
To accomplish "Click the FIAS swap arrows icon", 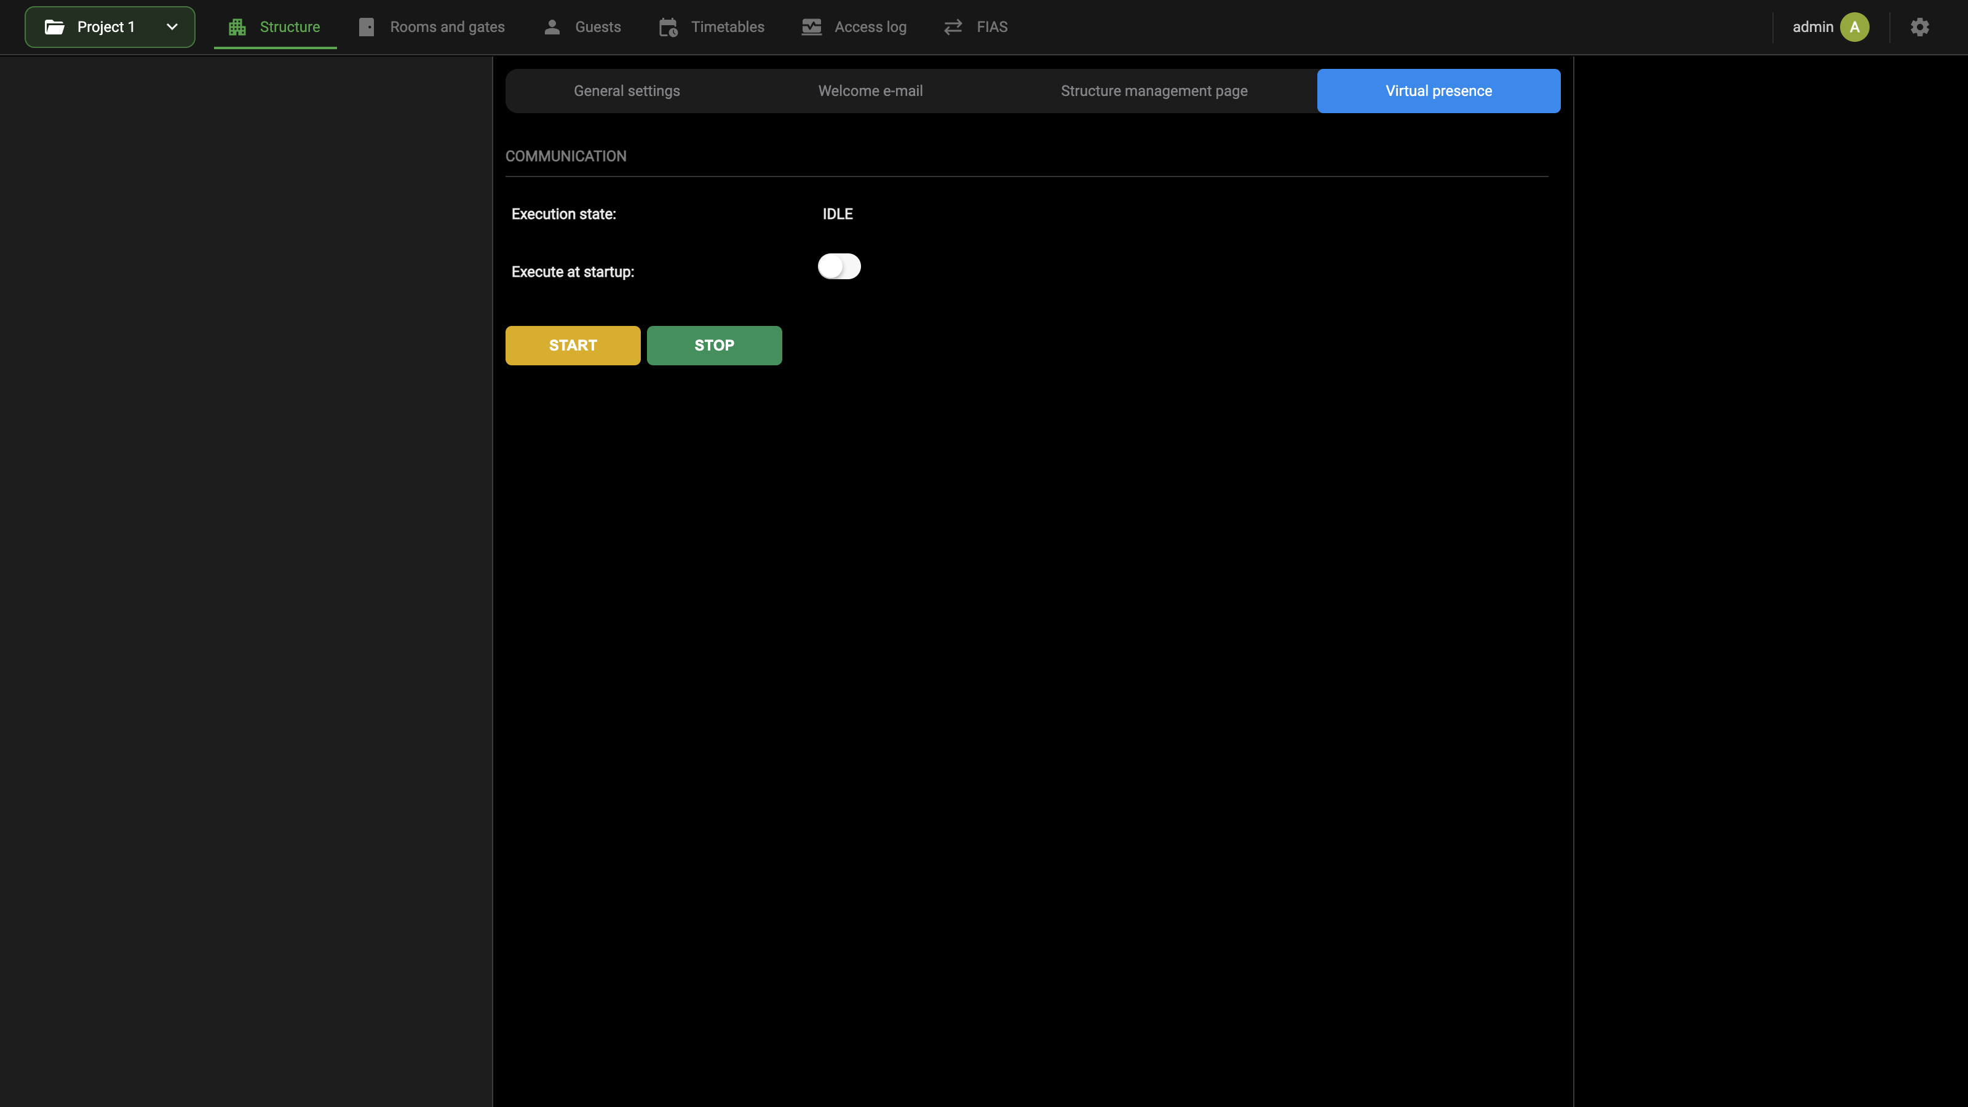I will [953, 26].
